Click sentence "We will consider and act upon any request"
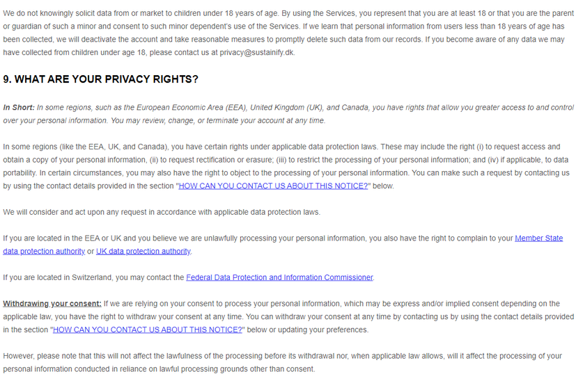Image resolution: width=576 pixels, height=383 pixels. 162,212
